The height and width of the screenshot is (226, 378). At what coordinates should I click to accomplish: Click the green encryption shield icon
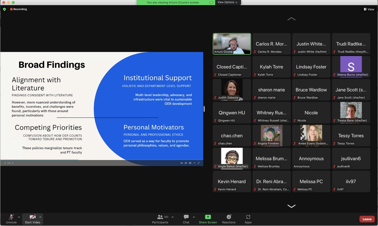(4, 9)
